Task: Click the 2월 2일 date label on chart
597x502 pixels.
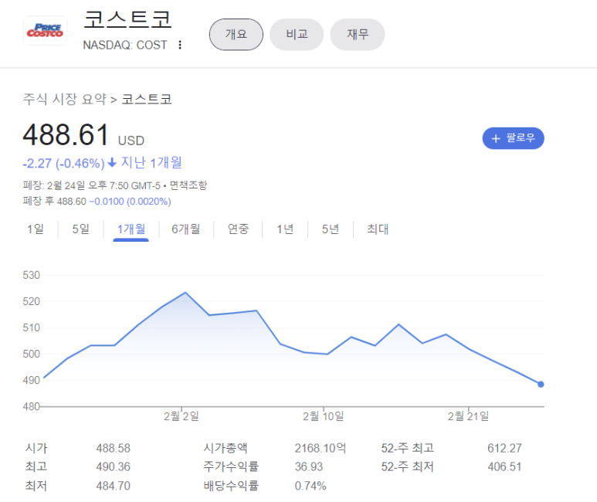Action: (181, 416)
